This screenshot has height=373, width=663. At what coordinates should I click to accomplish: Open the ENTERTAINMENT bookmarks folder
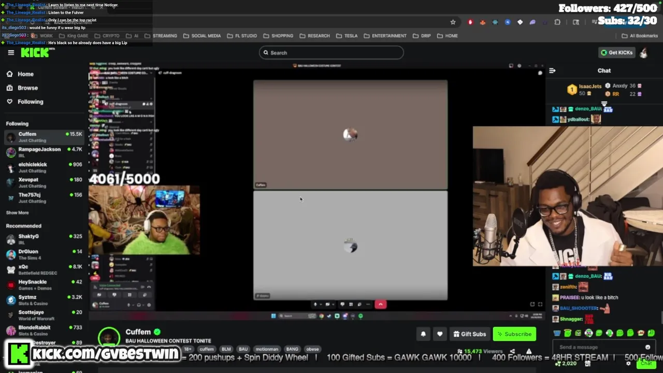pos(385,36)
